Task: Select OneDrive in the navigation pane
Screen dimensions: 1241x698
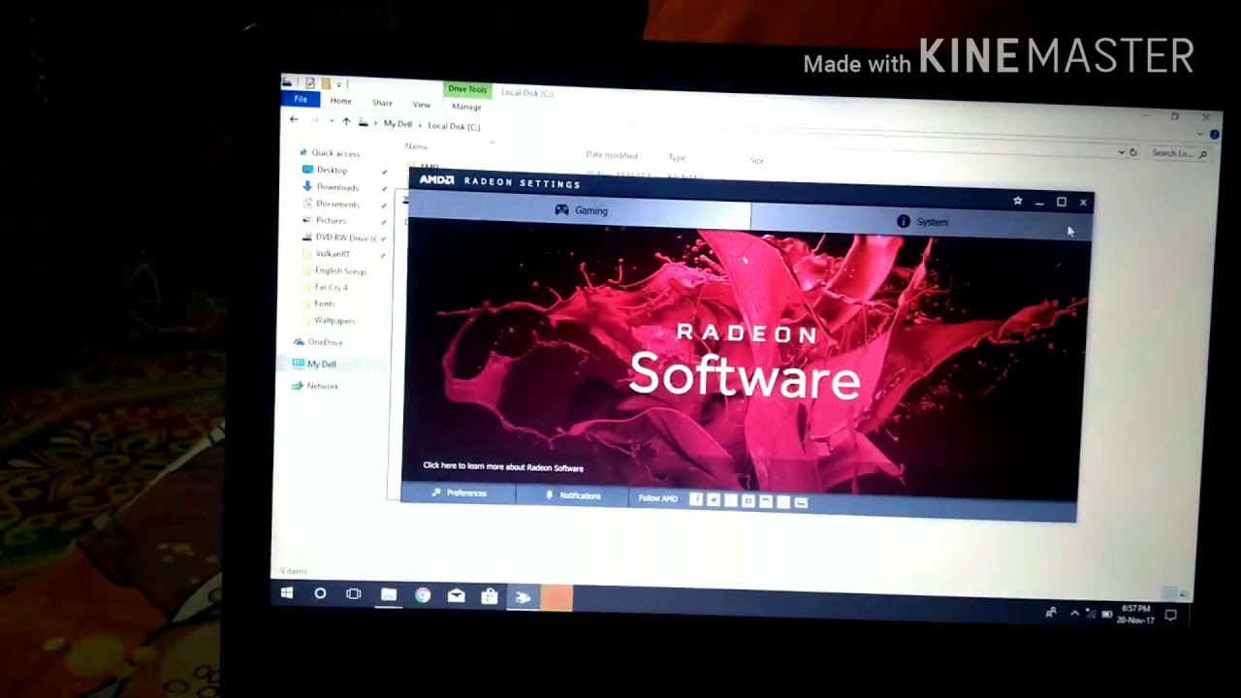Action: pos(318,342)
